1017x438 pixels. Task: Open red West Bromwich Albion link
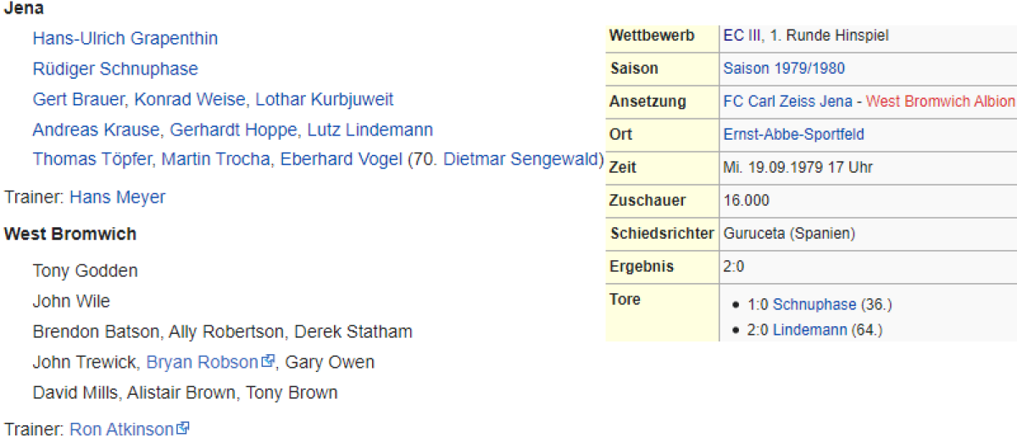click(940, 102)
